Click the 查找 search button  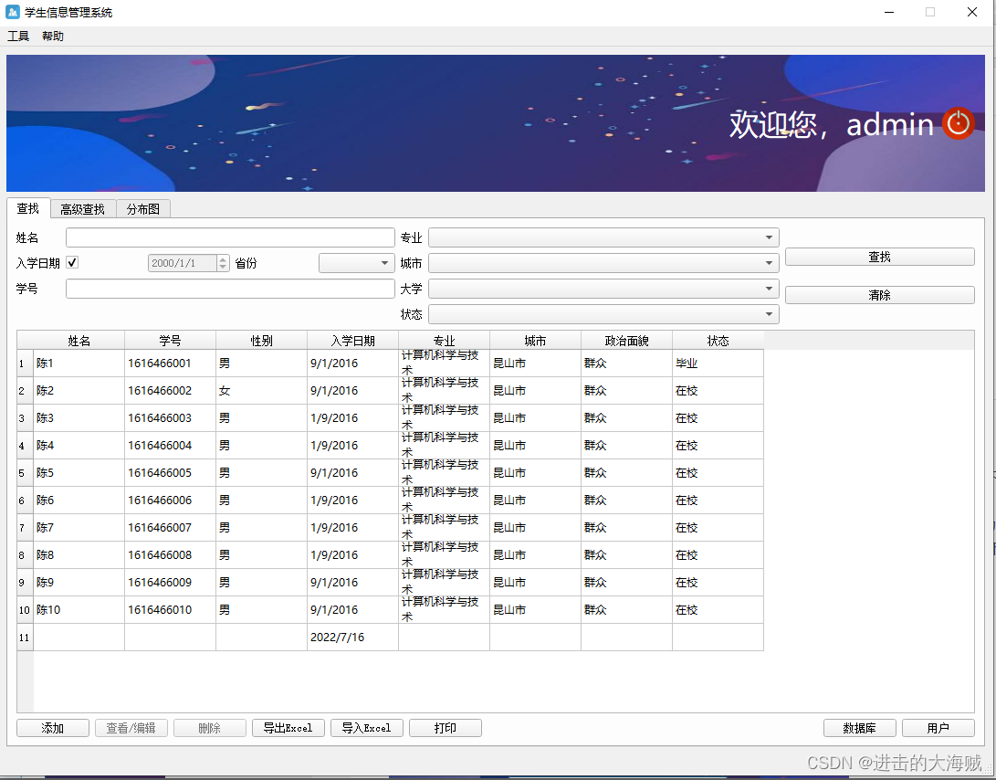coord(880,257)
